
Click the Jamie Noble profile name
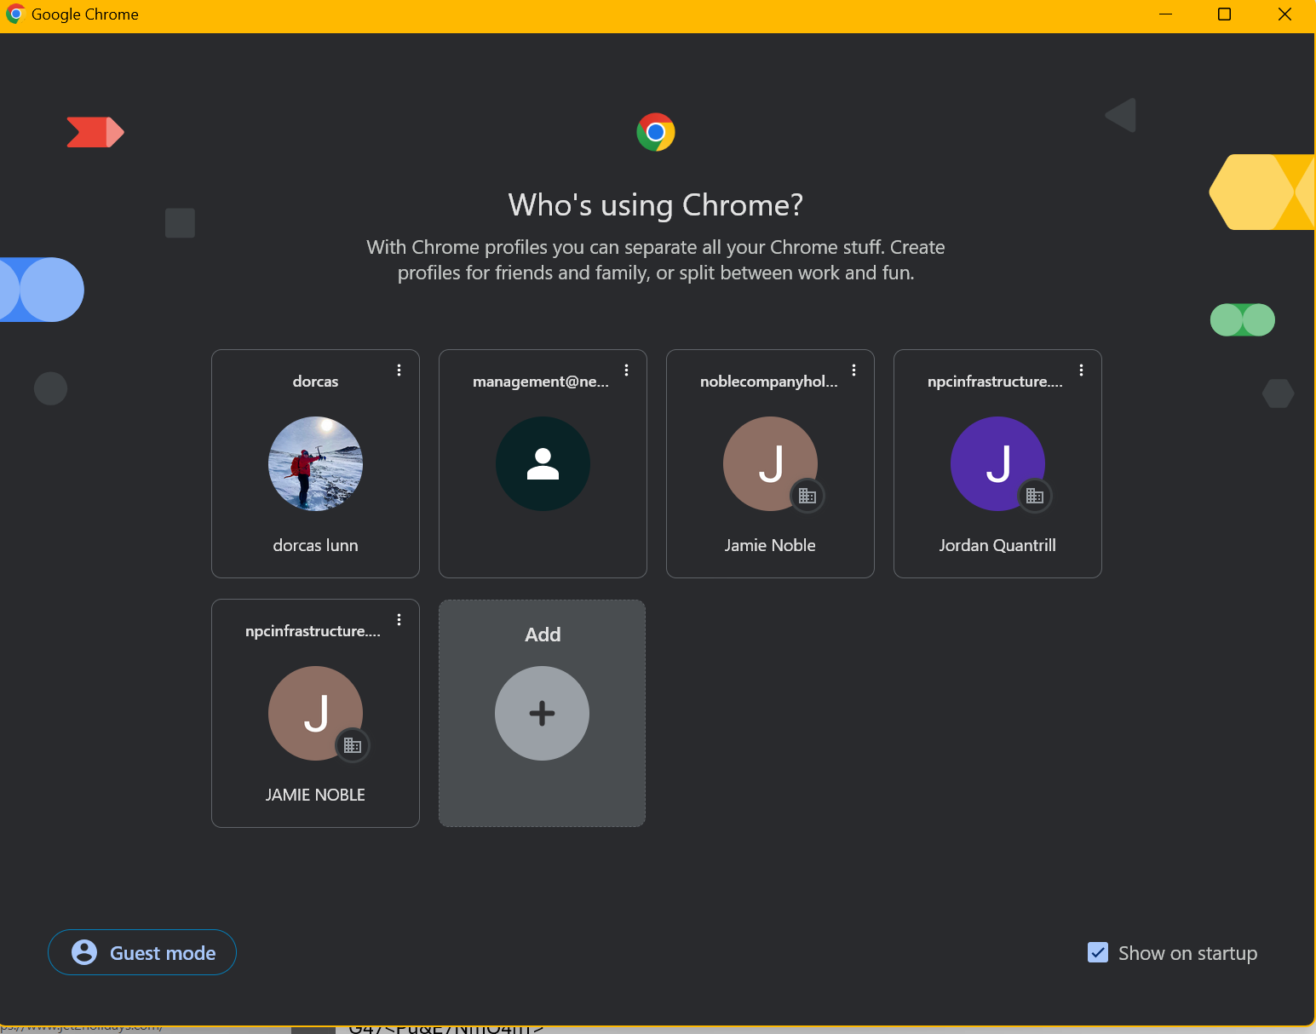[x=770, y=545]
